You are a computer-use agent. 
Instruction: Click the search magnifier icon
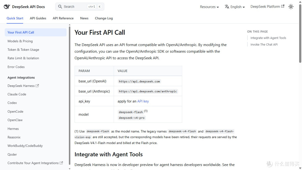click(60, 6)
